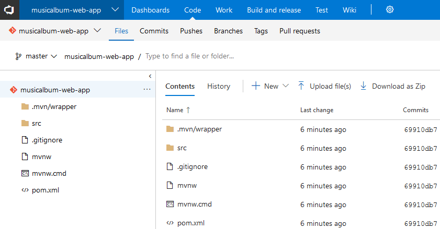Open the Build and release menu
This screenshot has height=229, width=440.
274,10
